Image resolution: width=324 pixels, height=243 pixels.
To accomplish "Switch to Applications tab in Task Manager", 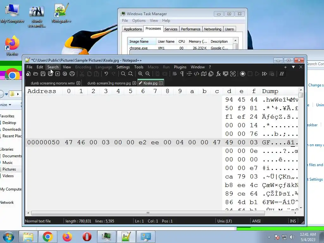I will pos(133,29).
